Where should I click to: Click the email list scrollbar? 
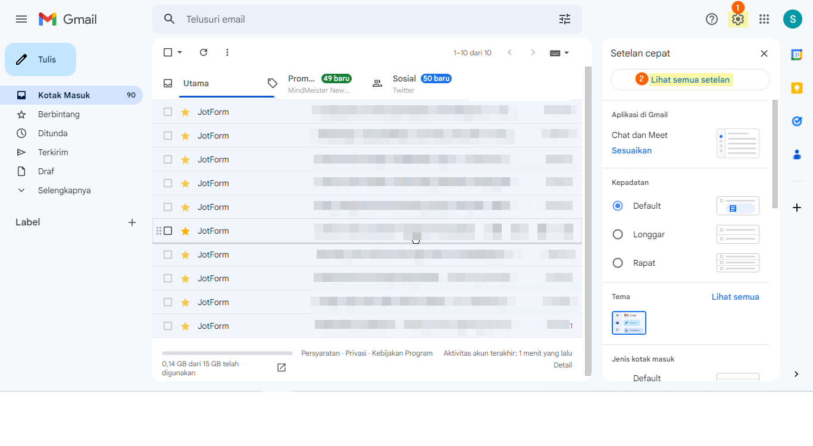click(588, 221)
